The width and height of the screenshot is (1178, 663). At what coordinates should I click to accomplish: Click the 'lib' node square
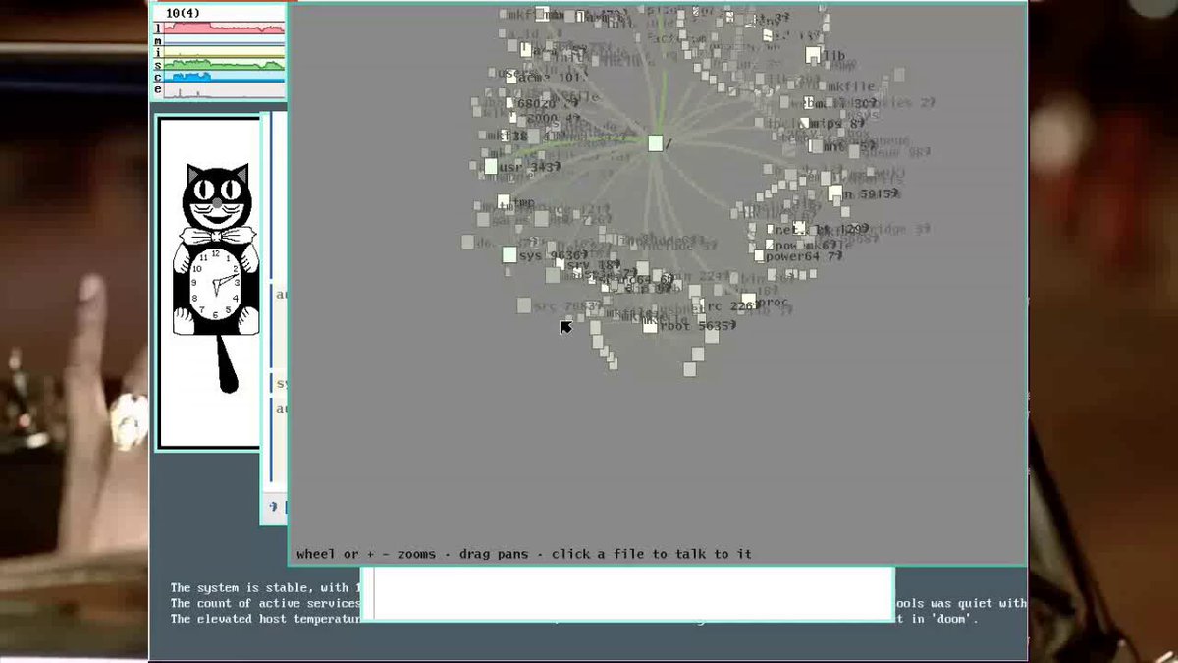[x=813, y=55]
